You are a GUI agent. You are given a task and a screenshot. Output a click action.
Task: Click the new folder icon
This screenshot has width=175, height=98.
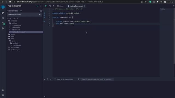[x=13, y=19]
